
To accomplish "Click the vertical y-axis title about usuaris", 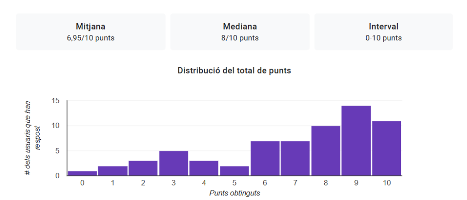I will [32, 138].
